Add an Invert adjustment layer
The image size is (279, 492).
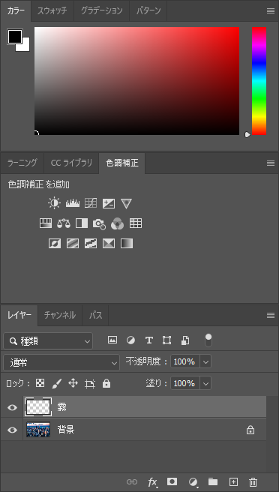[55, 244]
